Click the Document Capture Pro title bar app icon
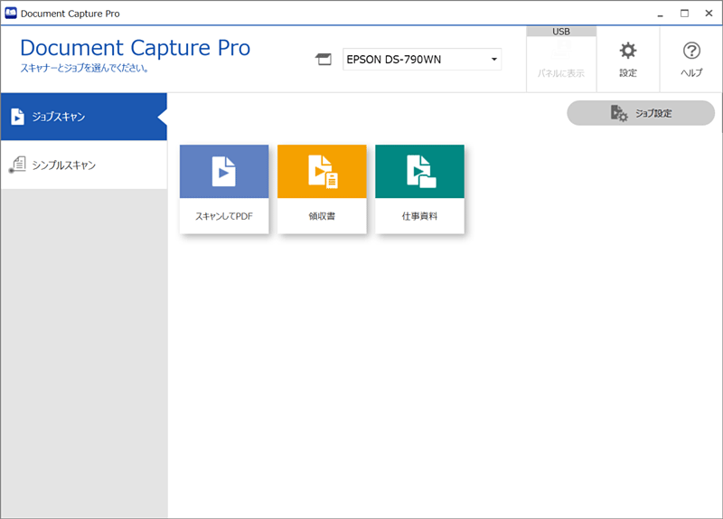 point(11,14)
